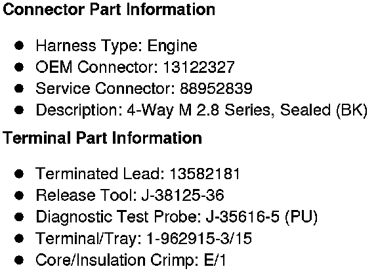Click OEM Connector number 13122327
This screenshot has width=378, height=273.
coord(199,67)
